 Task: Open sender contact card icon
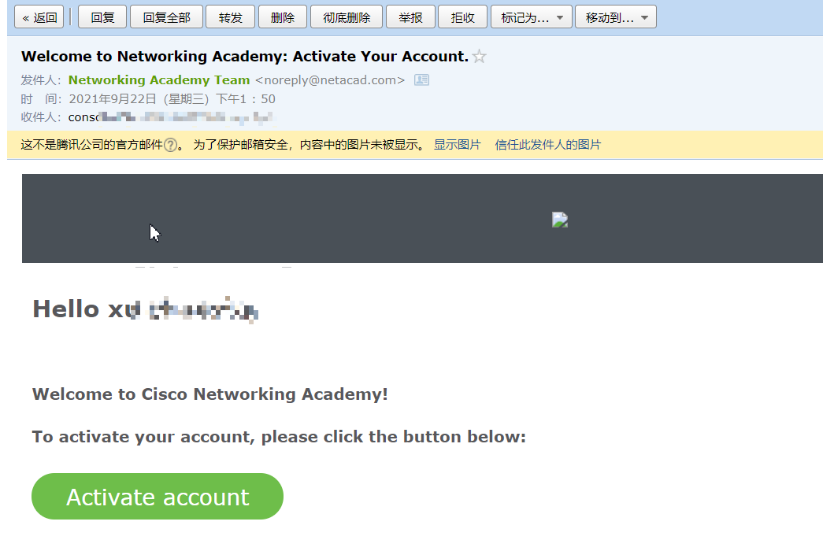pos(421,80)
